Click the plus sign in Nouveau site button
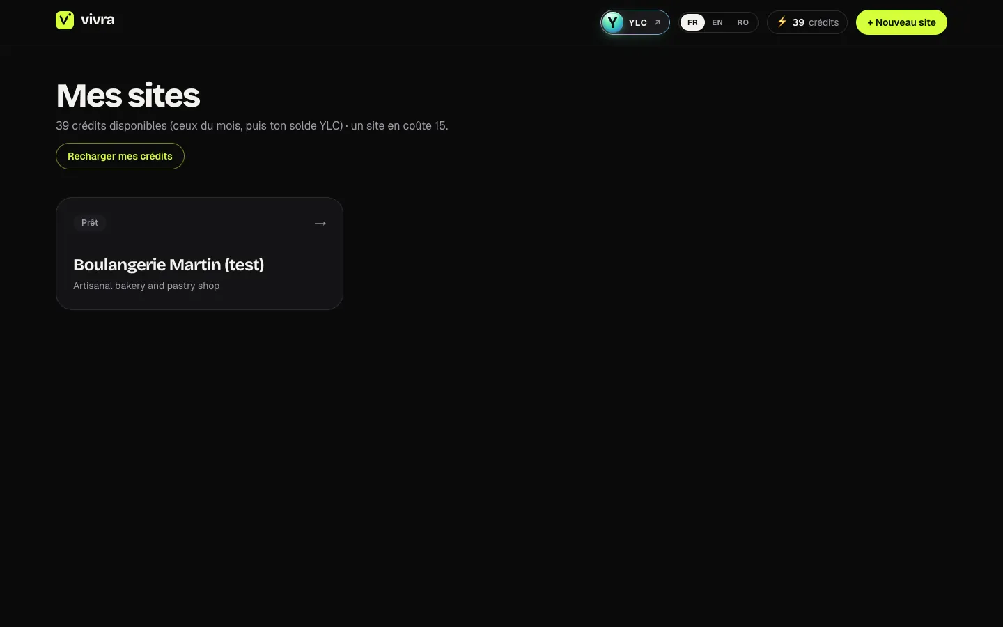 870,22
